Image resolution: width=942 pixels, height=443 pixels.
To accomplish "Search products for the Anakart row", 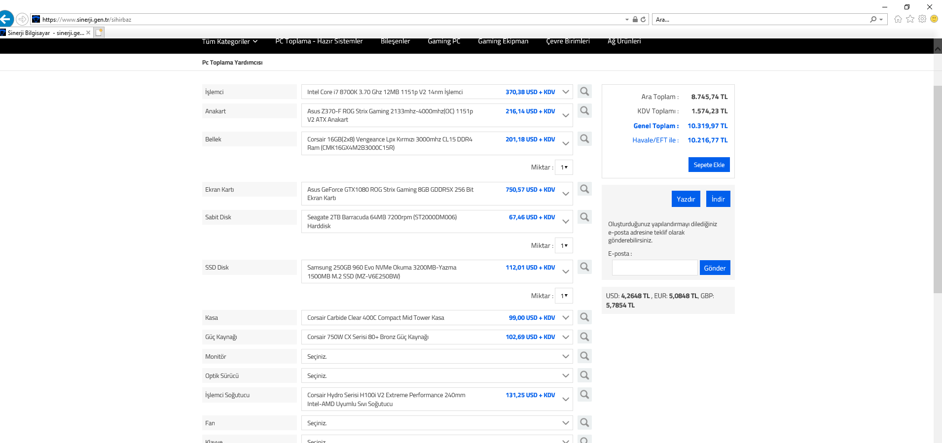I will tap(584, 111).
